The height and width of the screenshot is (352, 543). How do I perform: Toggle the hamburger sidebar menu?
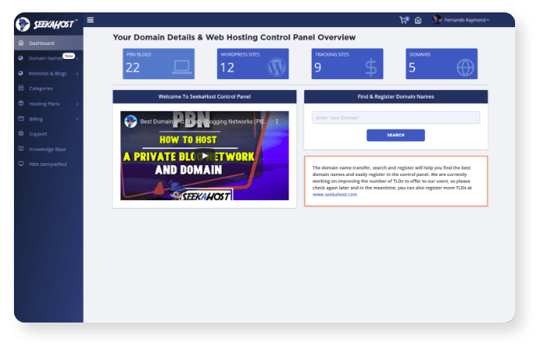91,20
